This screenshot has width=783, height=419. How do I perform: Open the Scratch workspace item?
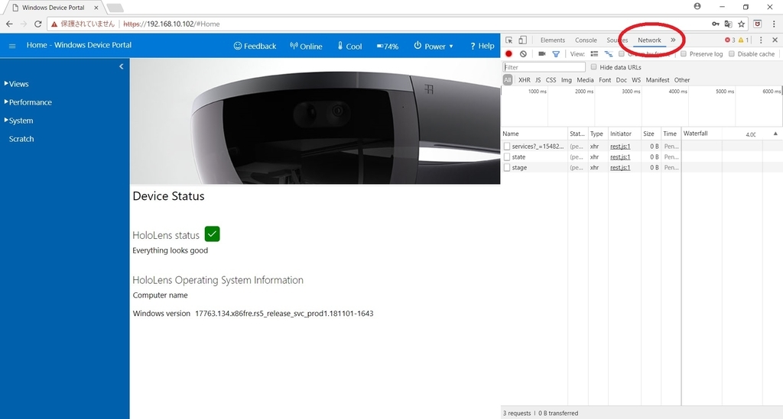click(21, 139)
